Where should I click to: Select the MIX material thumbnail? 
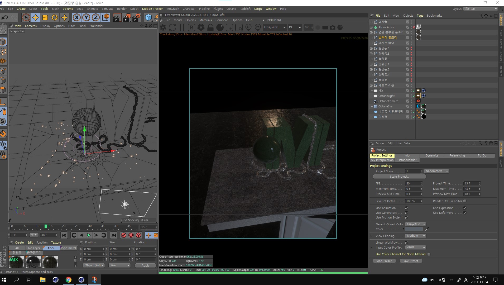(16, 262)
